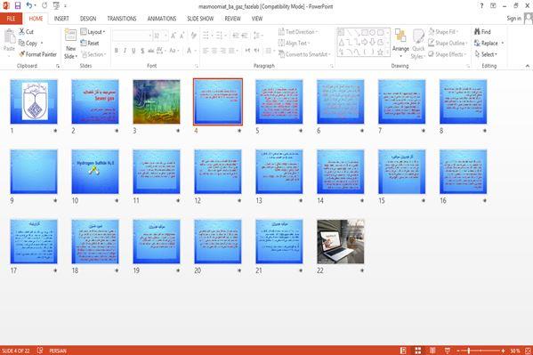Viewport: 533px width, 355px height.
Task: Select slide 3 colorful thumbnail
Action: (157, 101)
